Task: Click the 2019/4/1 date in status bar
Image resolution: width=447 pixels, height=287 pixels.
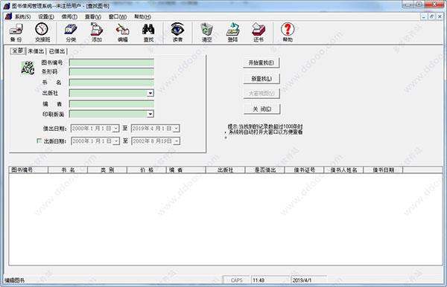Action: [x=309, y=280]
